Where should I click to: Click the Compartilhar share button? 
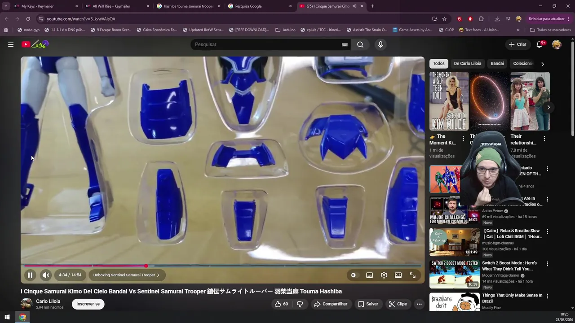pyautogui.click(x=331, y=304)
